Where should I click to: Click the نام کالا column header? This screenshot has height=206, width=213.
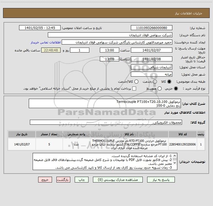pos(129,134)
